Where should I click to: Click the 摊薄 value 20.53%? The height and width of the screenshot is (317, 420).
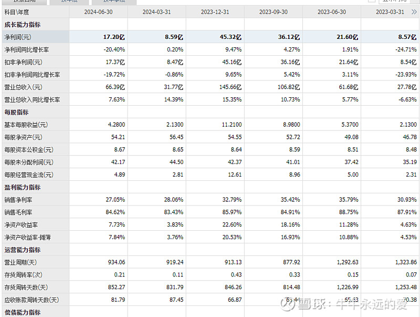click(x=232, y=237)
